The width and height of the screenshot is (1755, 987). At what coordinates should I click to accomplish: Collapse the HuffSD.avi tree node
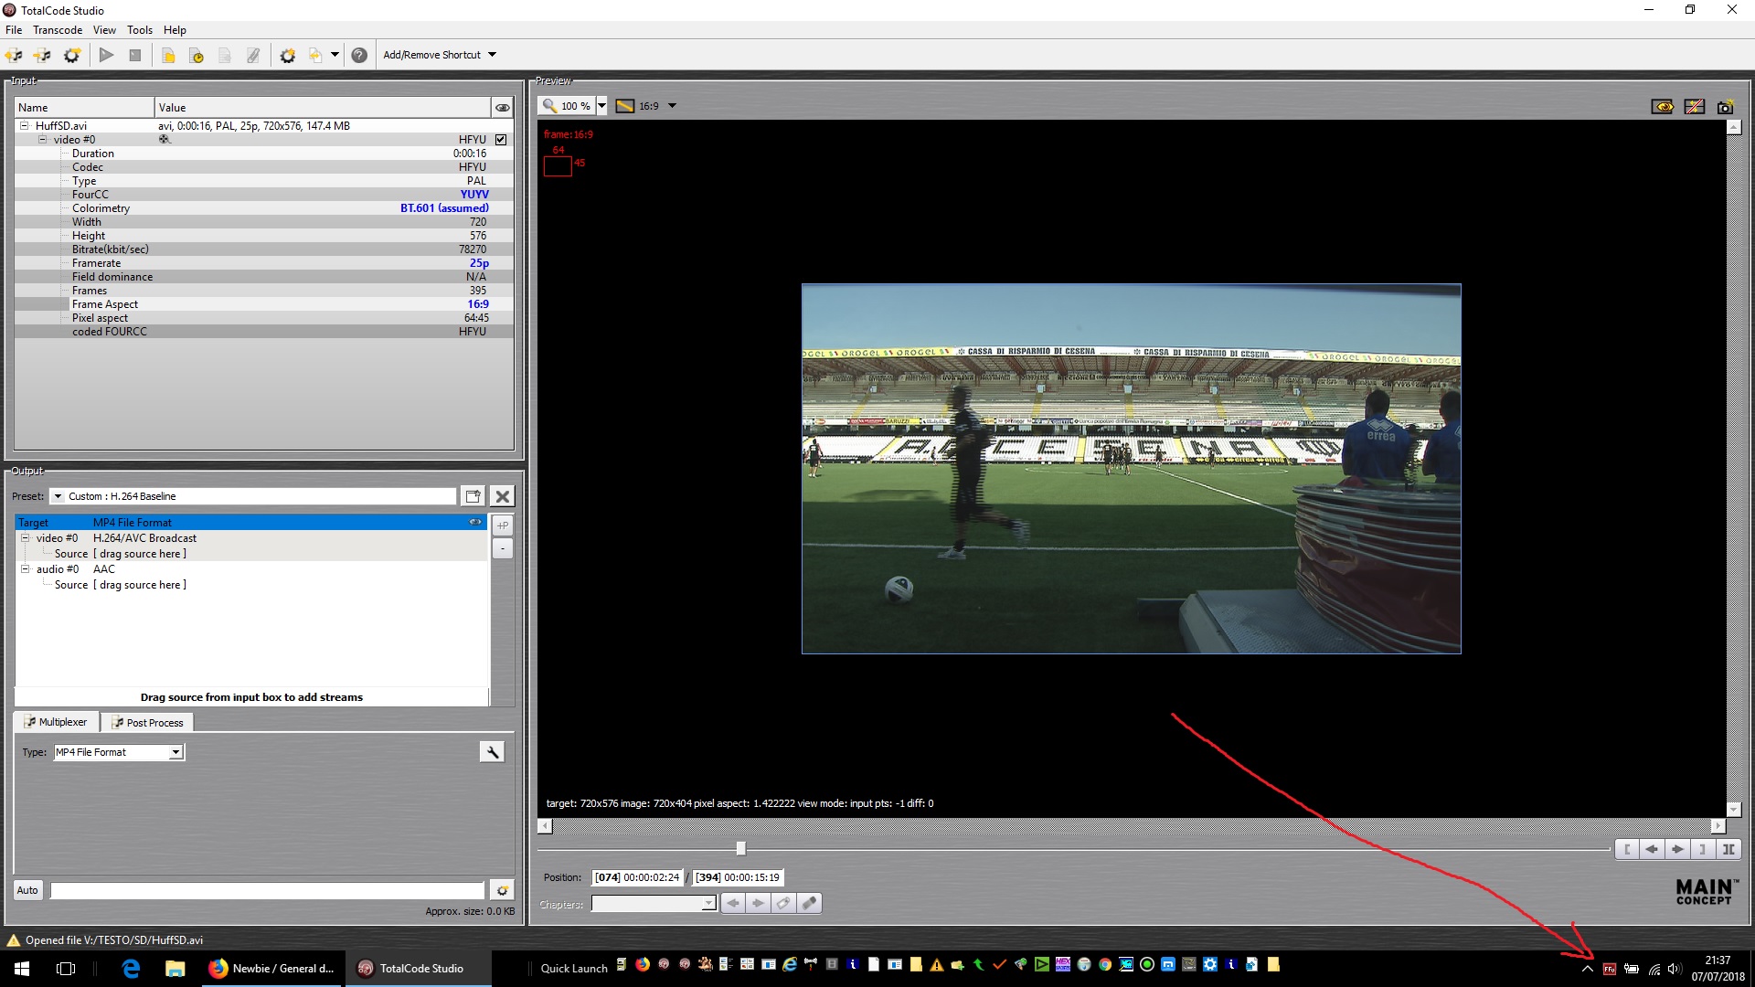(25, 126)
